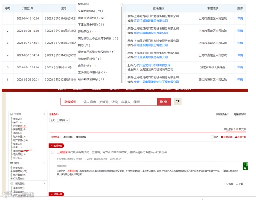Image resolution: width=256 pixels, height=200 pixels.
Task: Click the red 搜索 button
Action: click(x=164, y=102)
